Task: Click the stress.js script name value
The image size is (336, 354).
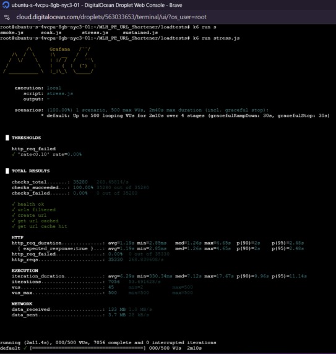Action: click(60, 93)
